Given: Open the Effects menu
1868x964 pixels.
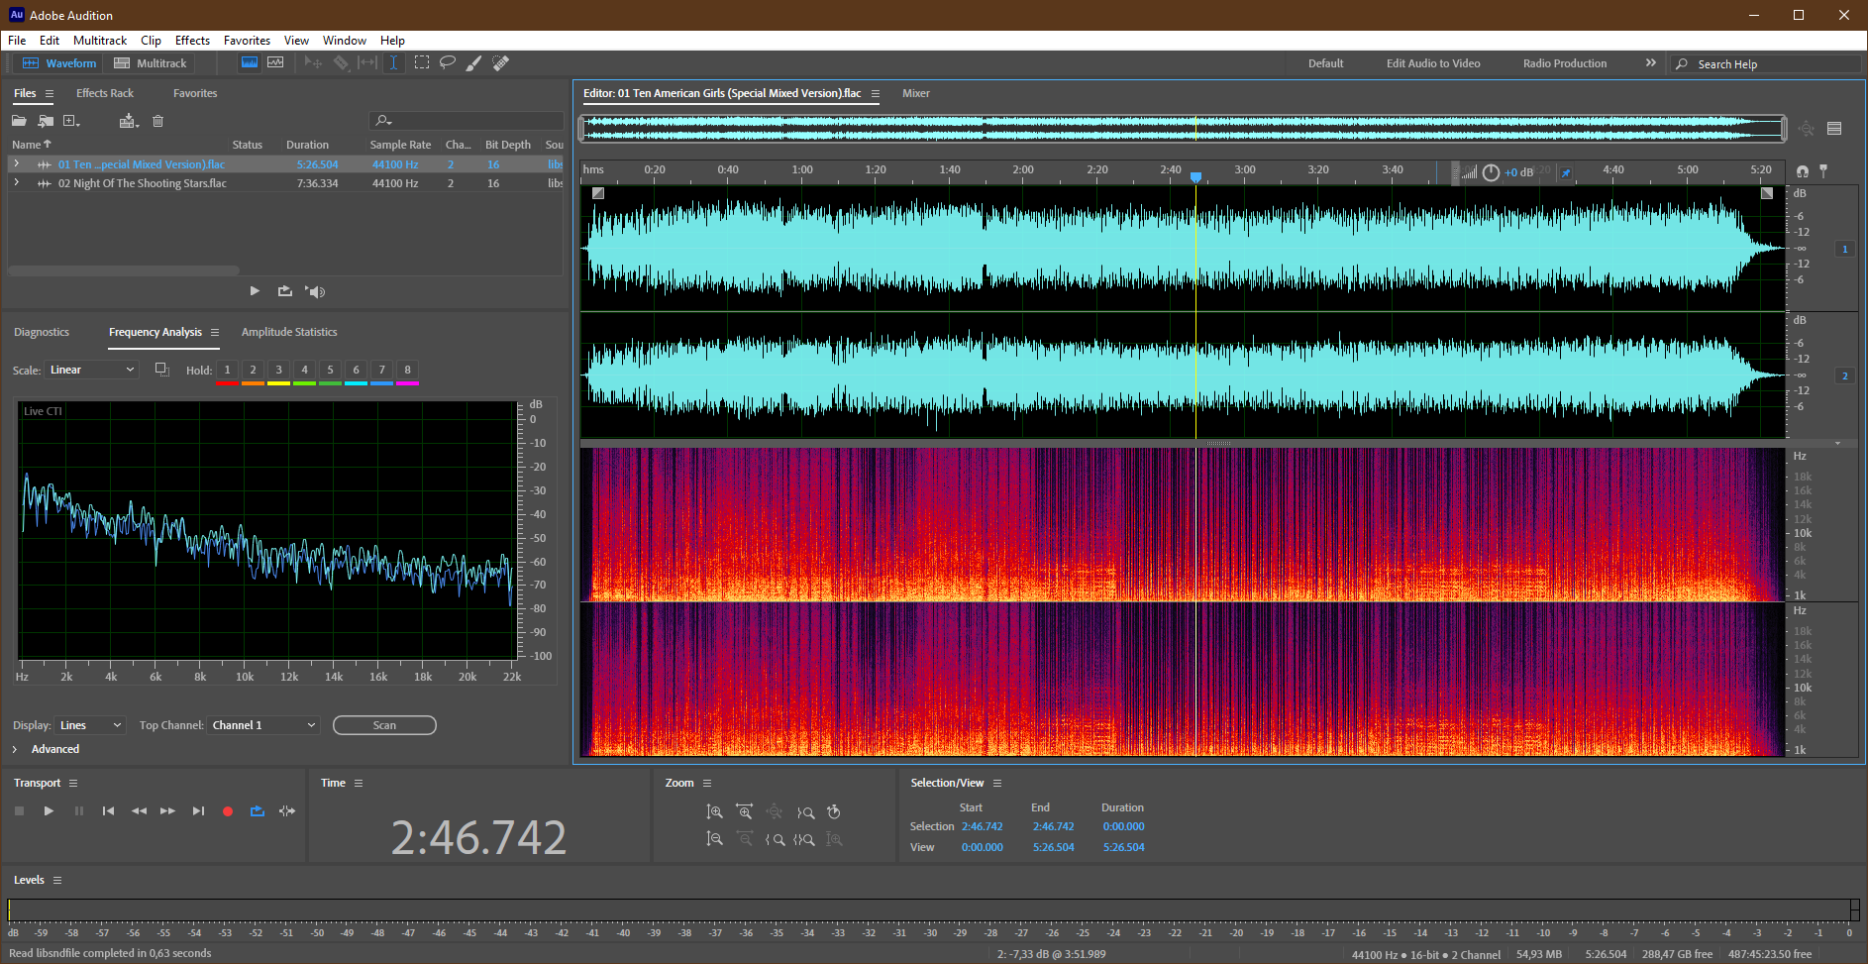Looking at the screenshot, I should 192,41.
